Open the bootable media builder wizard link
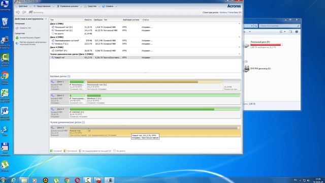325x183 pixels. pos(32,43)
